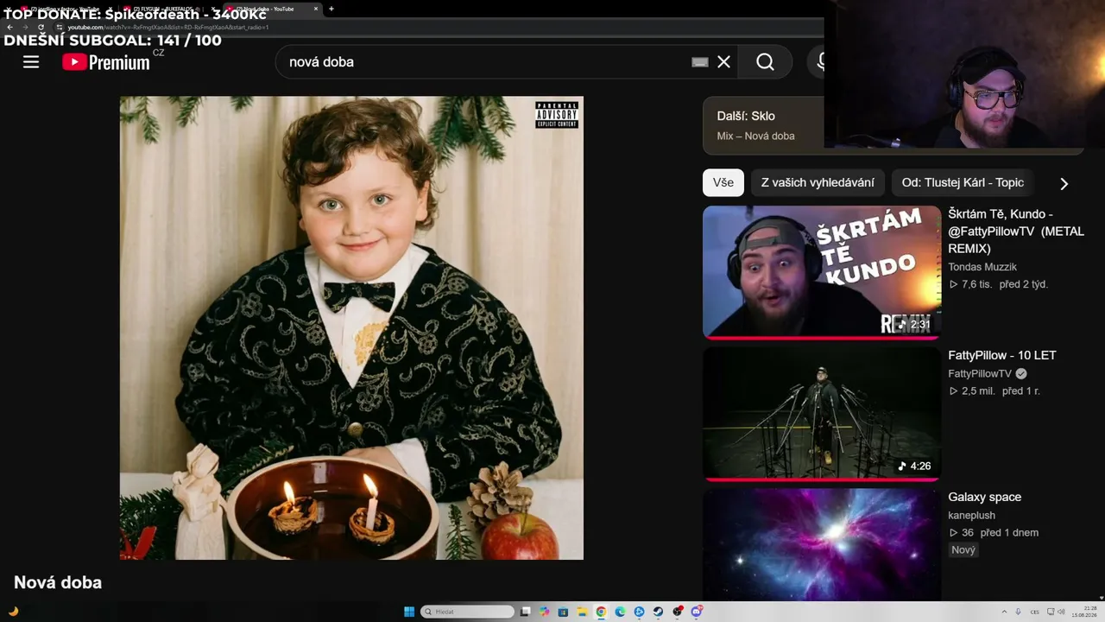Open Task View on the taskbar

click(x=525, y=612)
